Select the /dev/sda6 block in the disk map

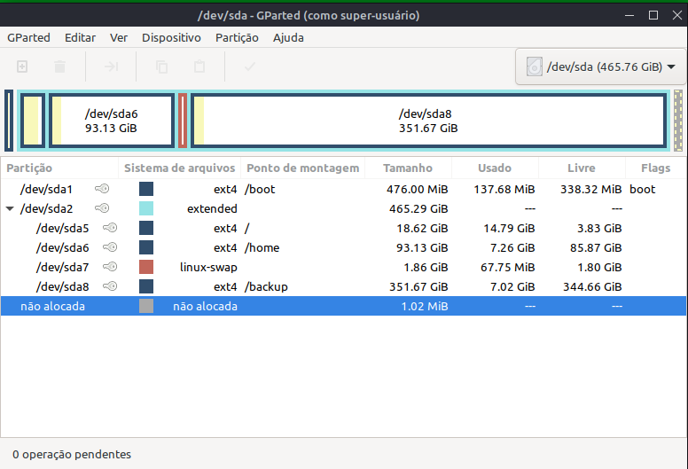pos(112,121)
